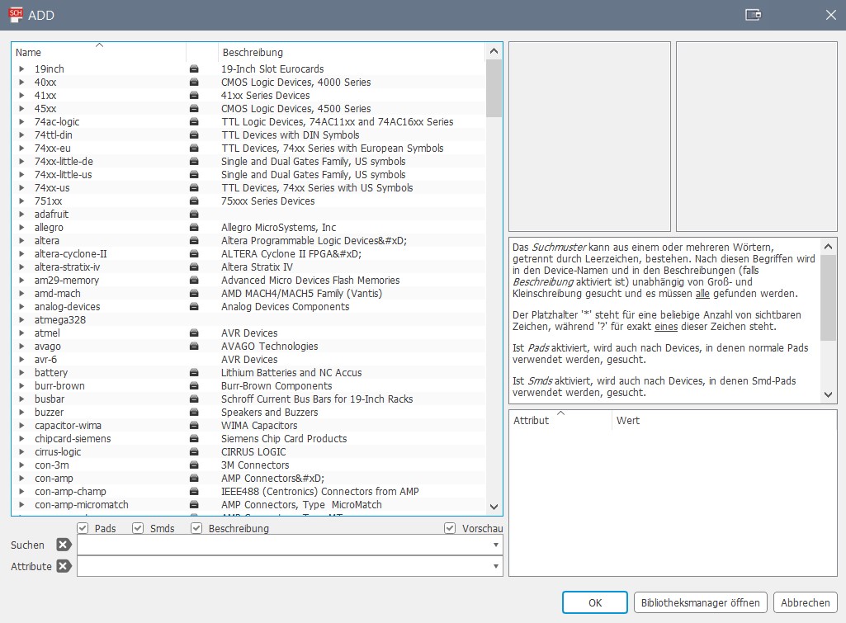Click the library icon in the battery row

click(x=194, y=373)
